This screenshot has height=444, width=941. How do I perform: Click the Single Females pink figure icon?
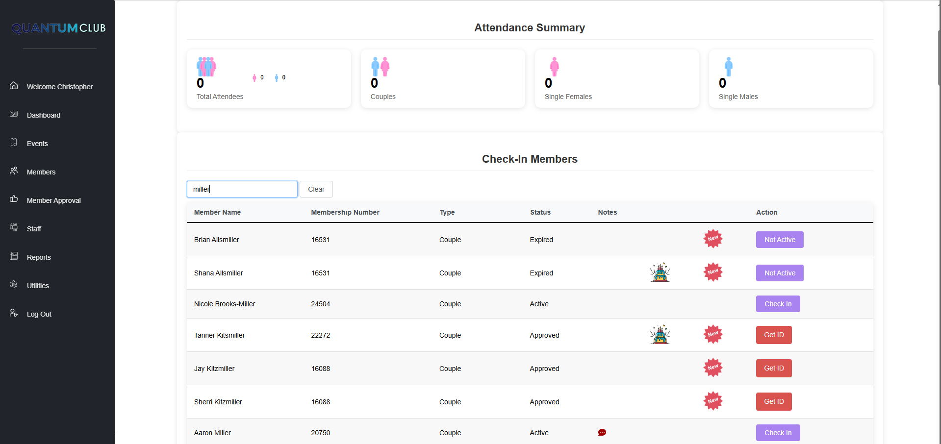(x=554, y=67)
